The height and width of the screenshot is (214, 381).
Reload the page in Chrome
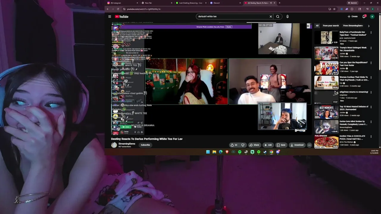(118, 9)
